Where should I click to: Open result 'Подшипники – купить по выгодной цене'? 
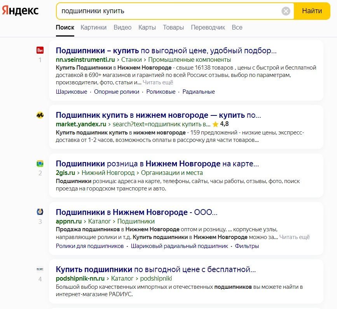(x=166, y=51)
